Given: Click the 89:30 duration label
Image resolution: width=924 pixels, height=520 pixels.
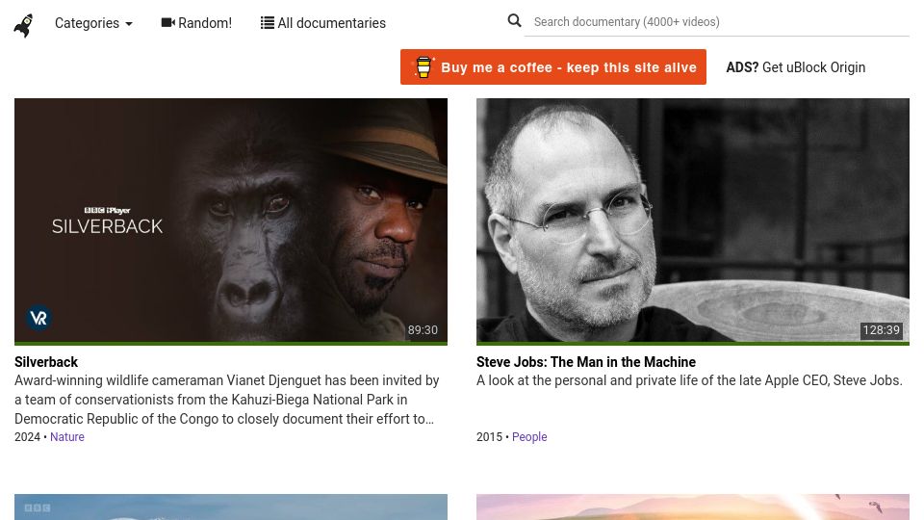Looking at the screenshot, I should pos(423,330).
